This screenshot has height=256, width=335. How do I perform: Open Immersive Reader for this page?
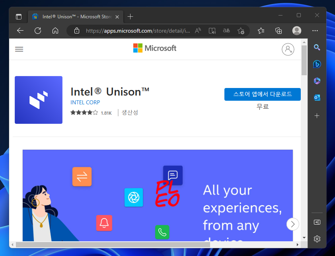coord(212,31)
